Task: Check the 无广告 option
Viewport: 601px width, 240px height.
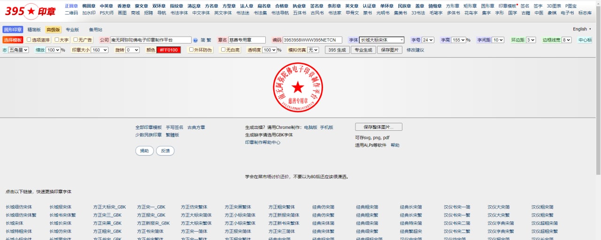Action: pyautogui.click(x=76, y=40)
